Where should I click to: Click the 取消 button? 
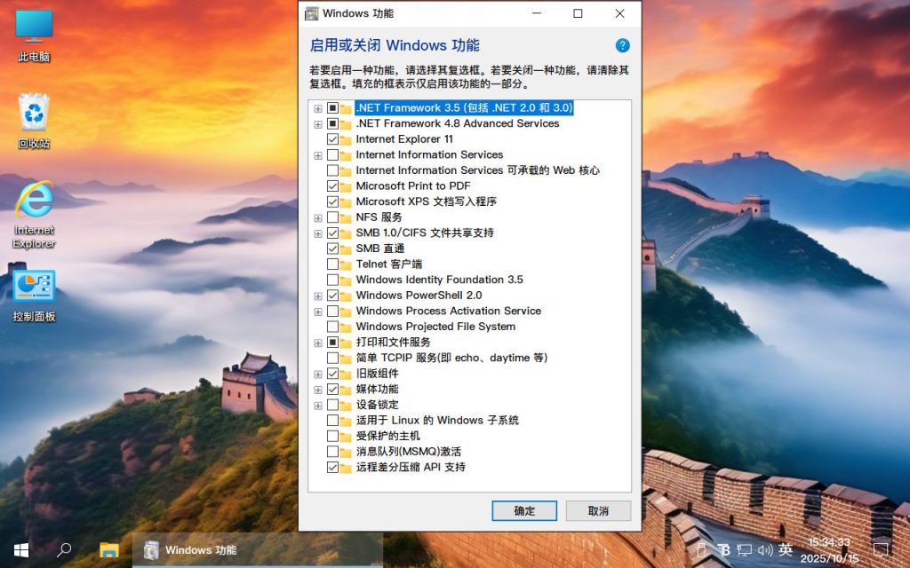(x=598, y=510)
